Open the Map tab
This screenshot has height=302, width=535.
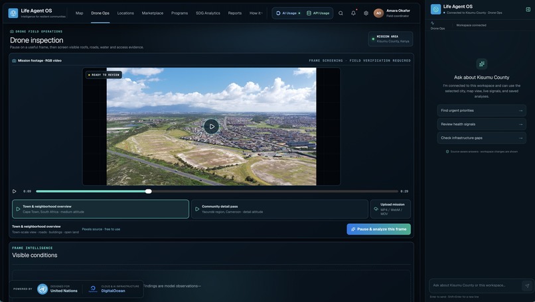coord(79,13)
